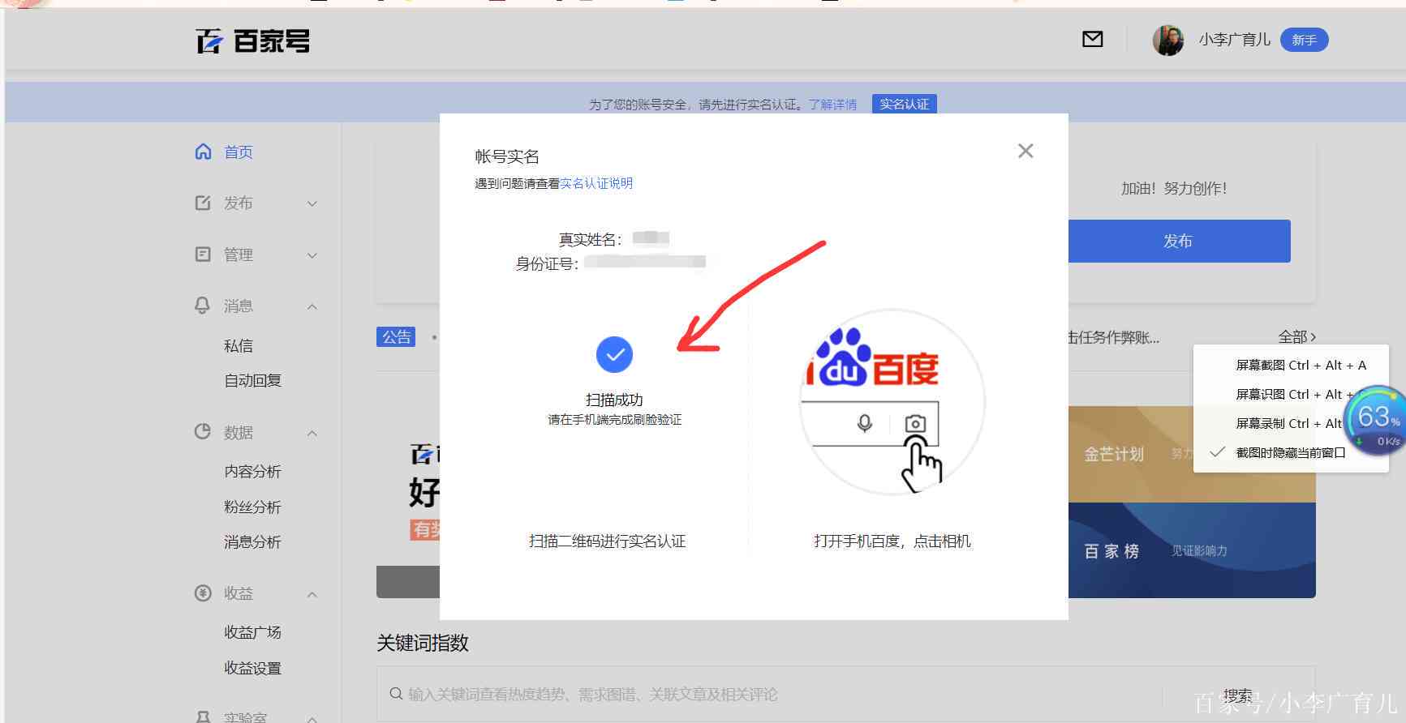Open 收益设置 in the sidebar
The image size is (1406, 723).
pyautogui.click(x=252, y=668)
